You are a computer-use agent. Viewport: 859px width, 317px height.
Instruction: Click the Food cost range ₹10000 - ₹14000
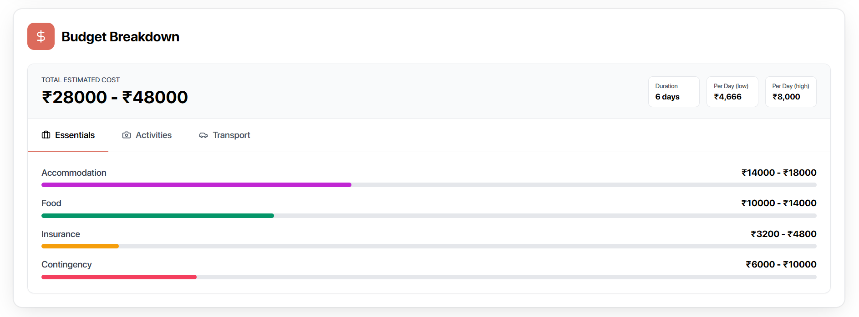pyautogui.click(x=778, y=203)
